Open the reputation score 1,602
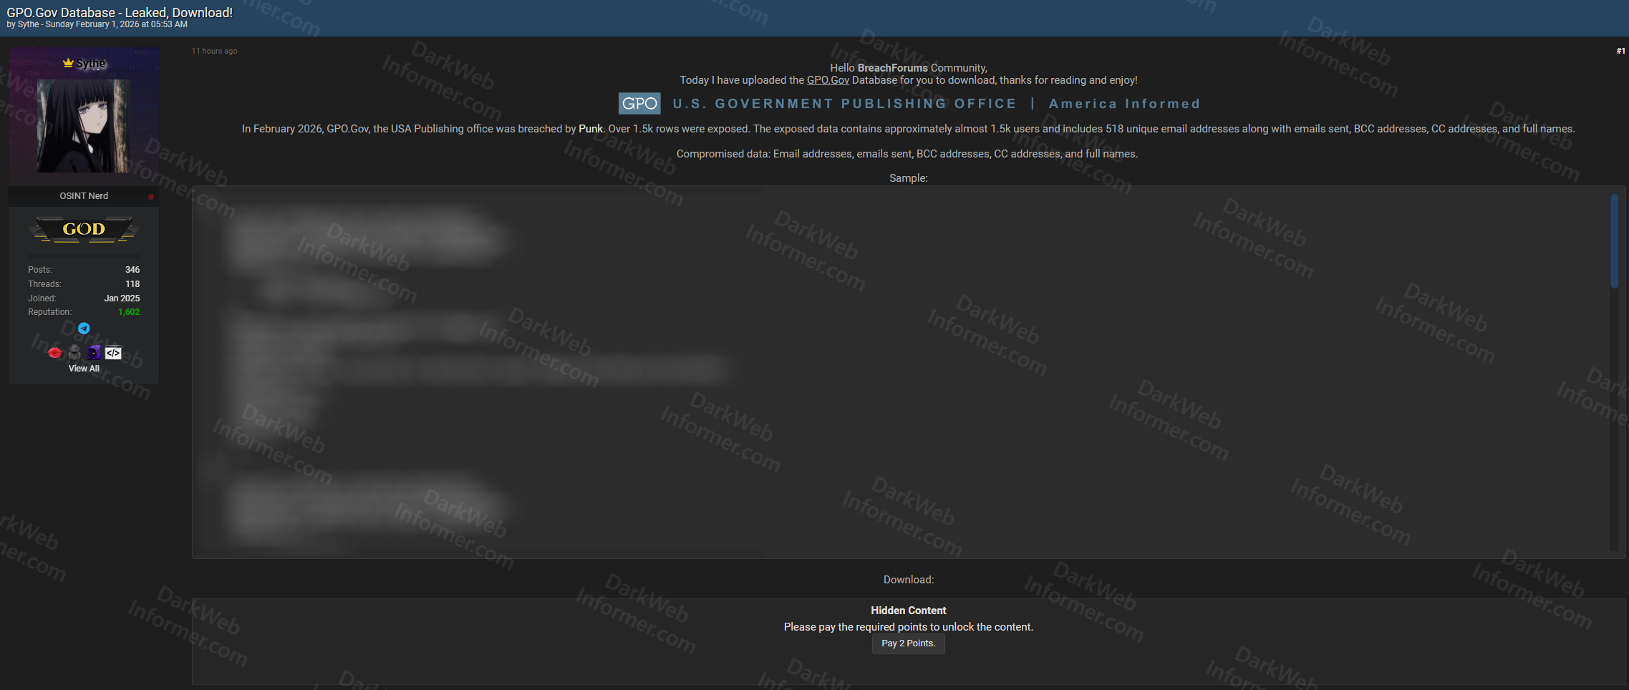Screen dimensions: 1629x690 pos(129,312)
